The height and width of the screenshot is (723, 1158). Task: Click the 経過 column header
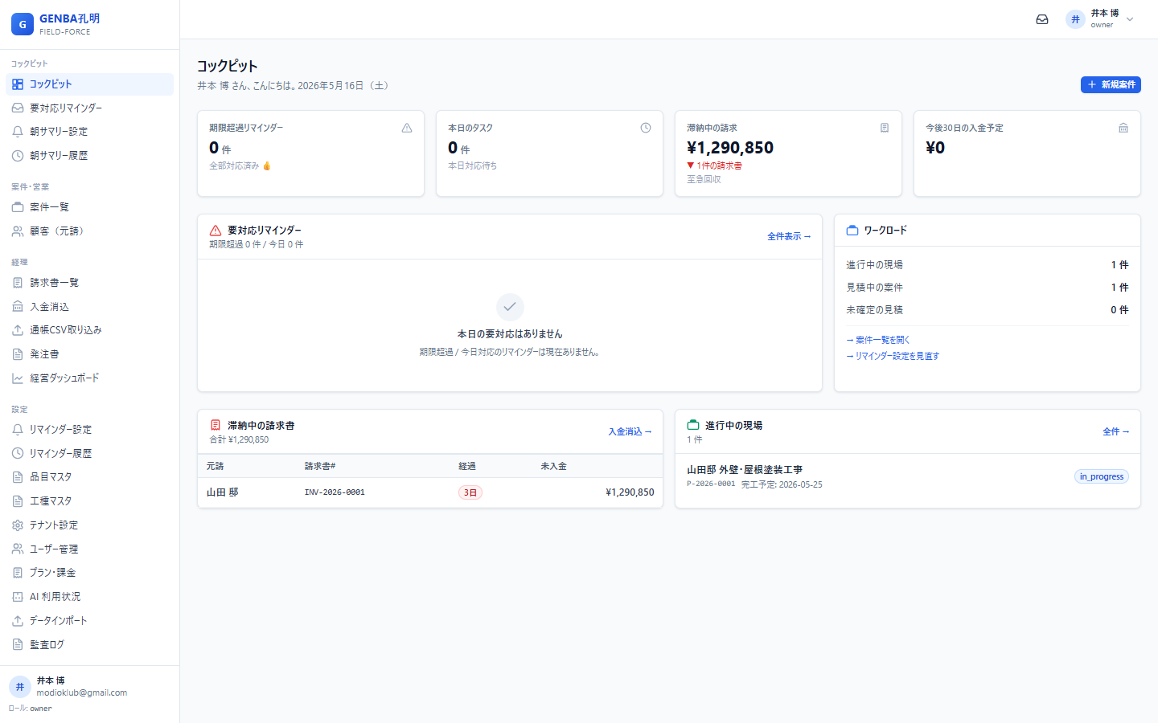click(467, 466)
